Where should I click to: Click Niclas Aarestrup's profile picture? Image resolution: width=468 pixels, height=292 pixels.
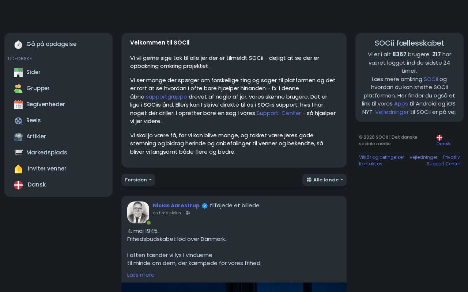(138, 212)
